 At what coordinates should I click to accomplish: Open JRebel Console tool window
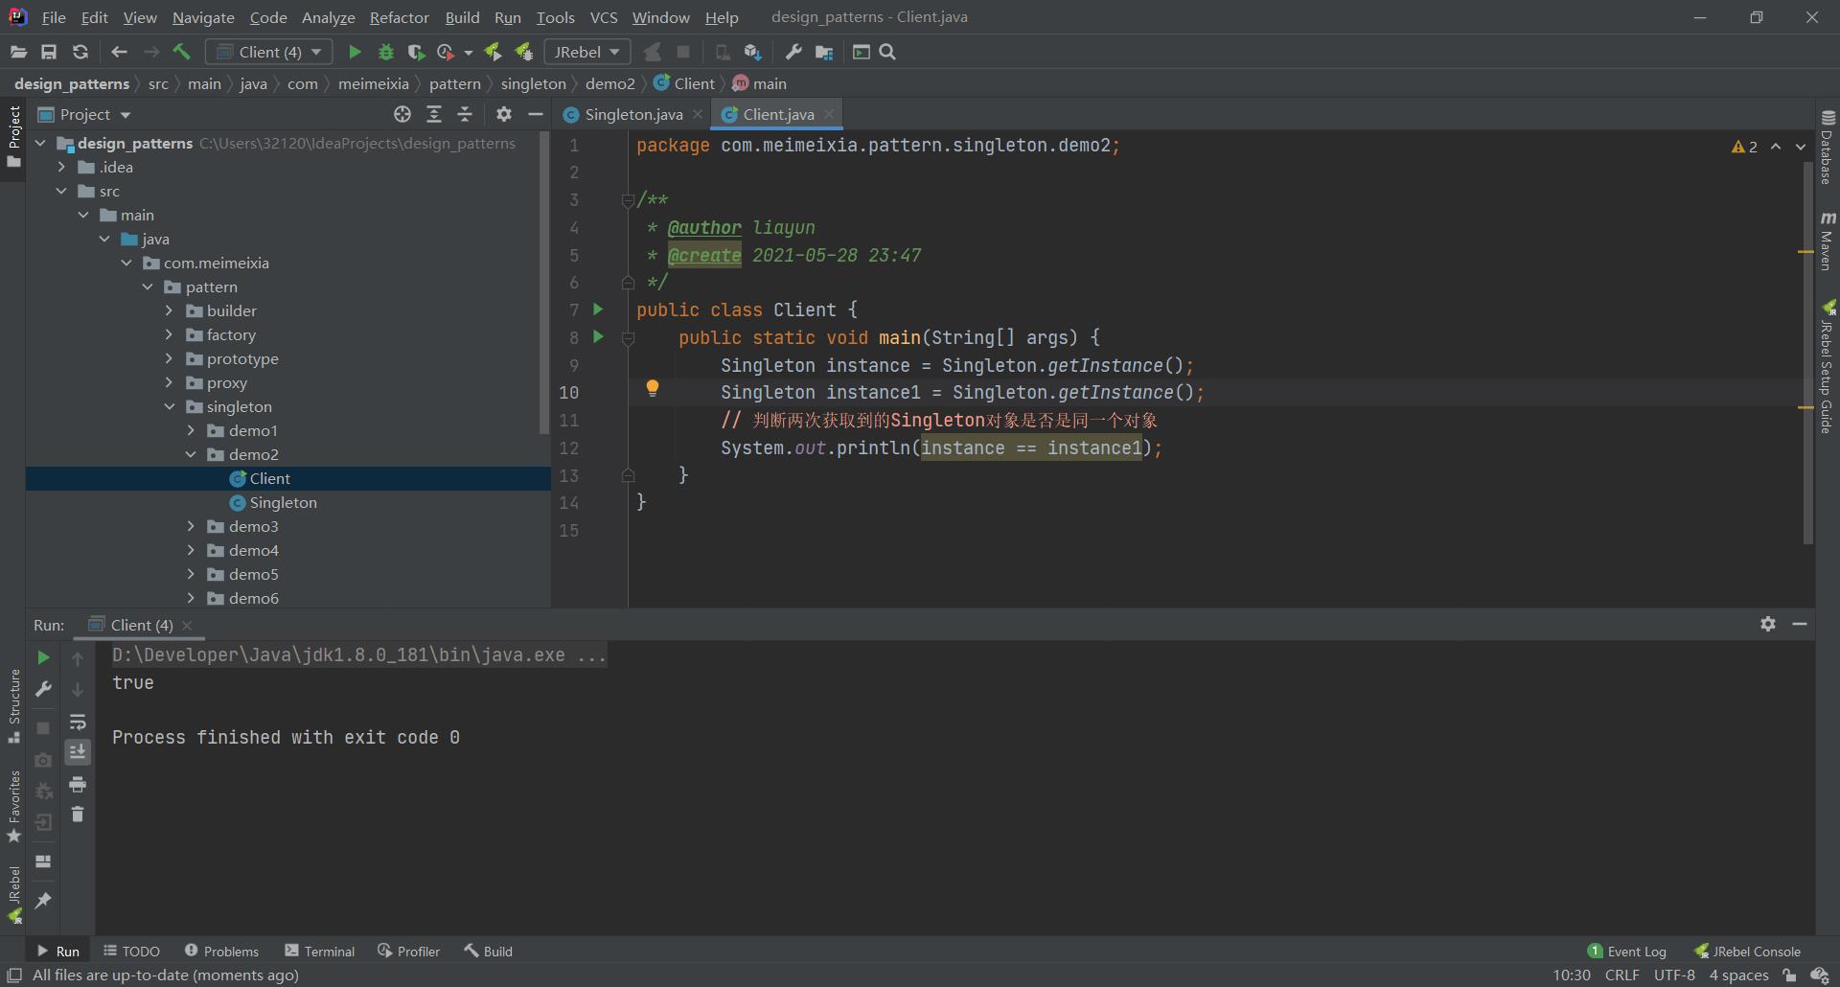tap(1747, 951)
